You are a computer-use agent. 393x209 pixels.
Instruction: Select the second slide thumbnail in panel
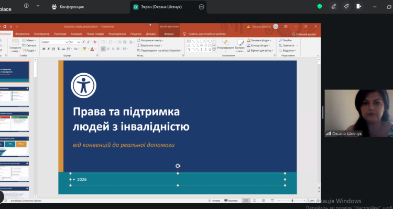pos(15,96)
